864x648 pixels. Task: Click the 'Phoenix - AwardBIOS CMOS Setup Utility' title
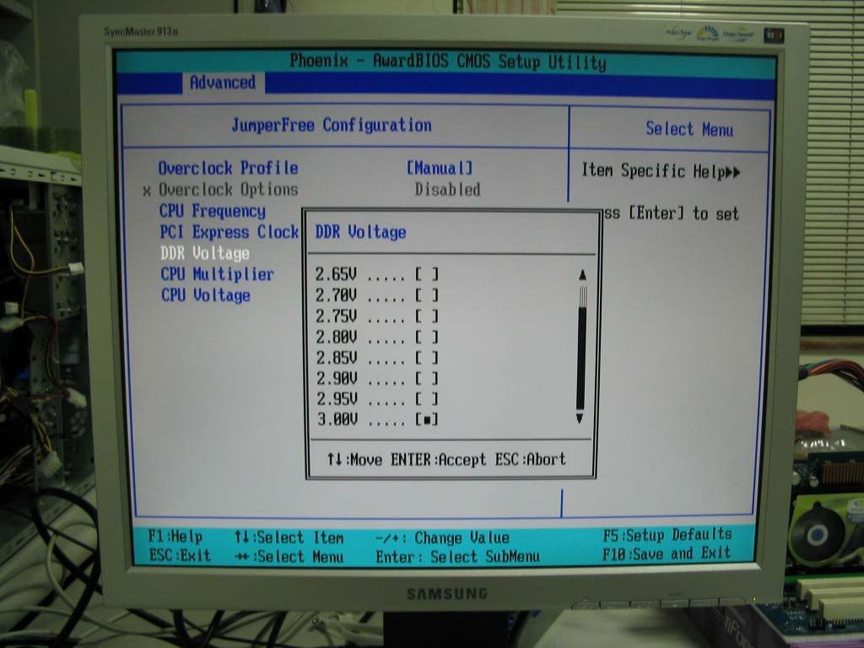pos(448,61)
